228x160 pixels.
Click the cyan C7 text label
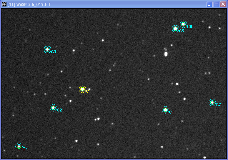click(218, 105)
